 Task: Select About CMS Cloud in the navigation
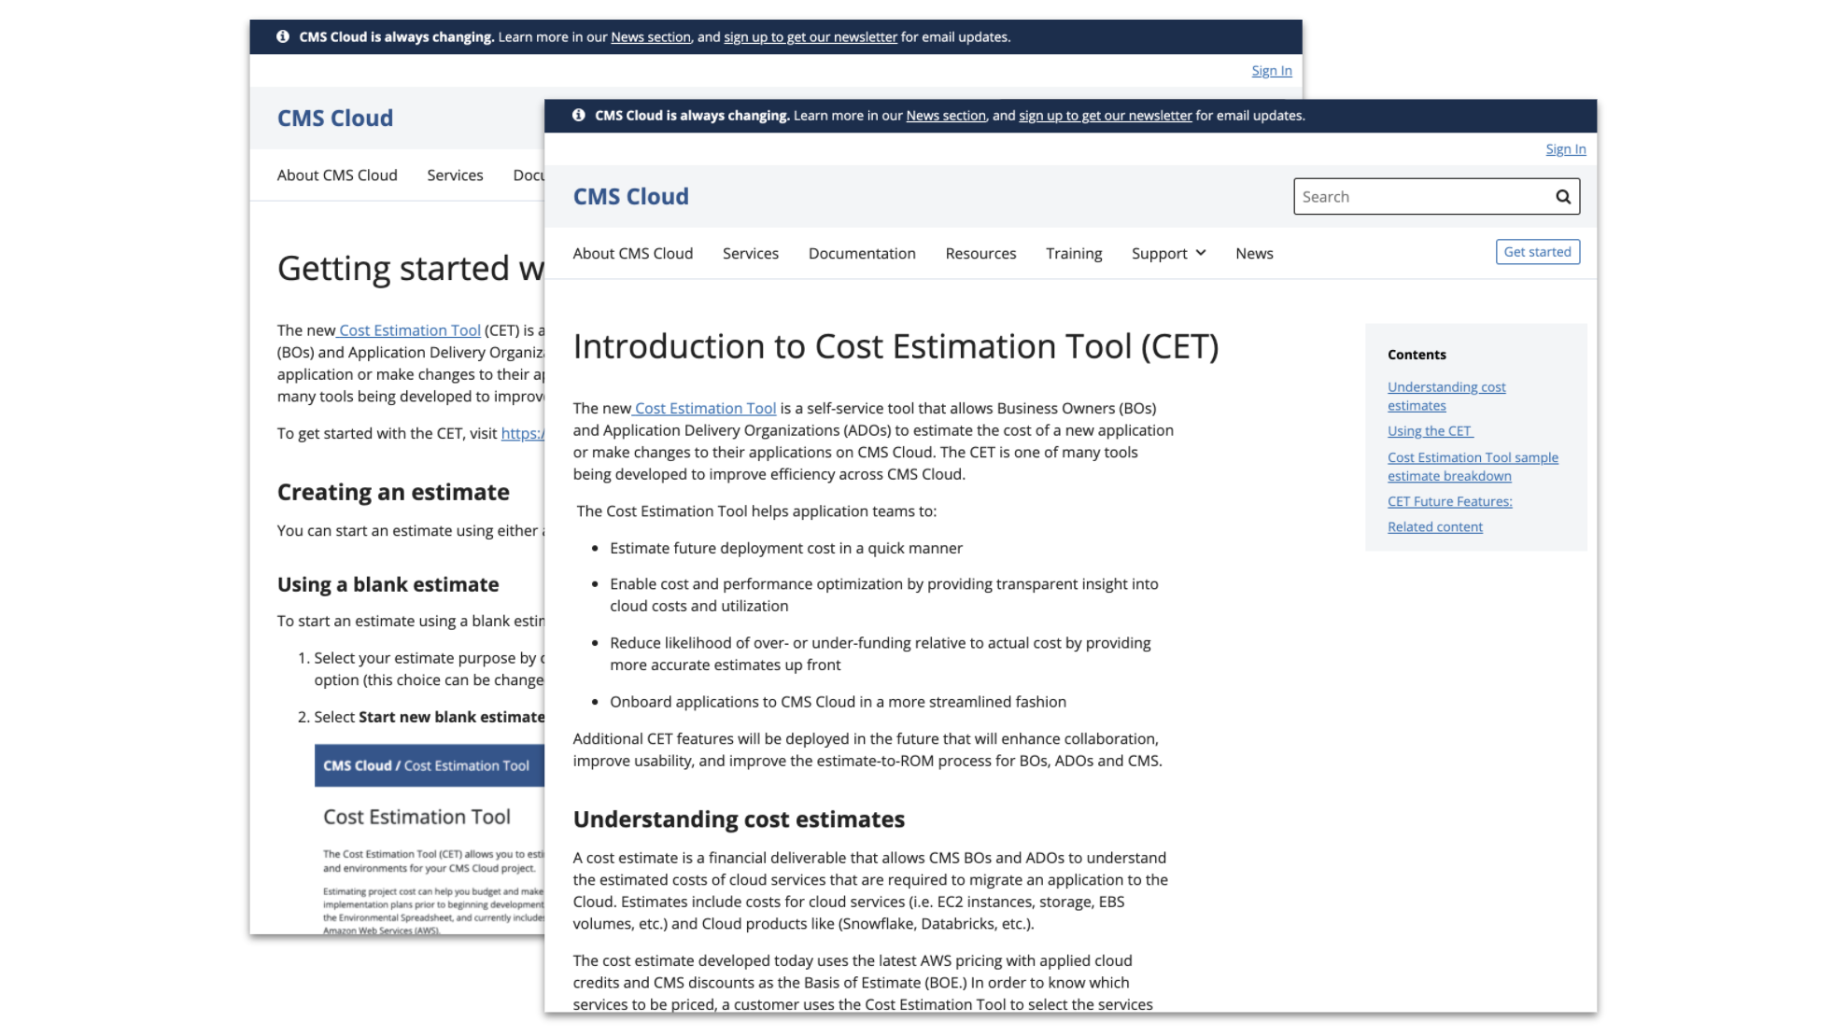coord(633,253)
